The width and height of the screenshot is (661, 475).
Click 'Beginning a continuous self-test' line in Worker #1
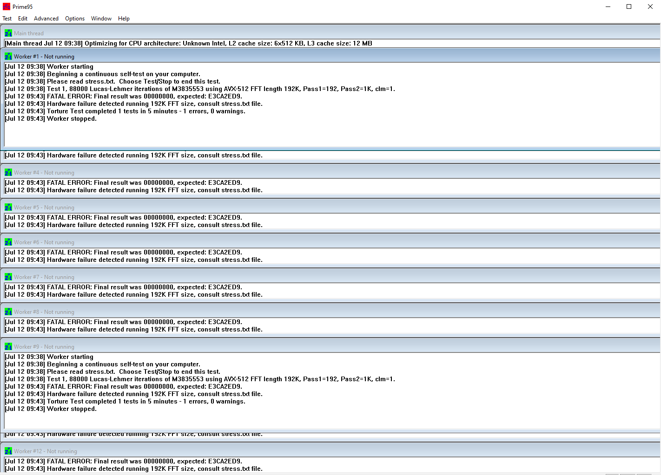point(103,74)
